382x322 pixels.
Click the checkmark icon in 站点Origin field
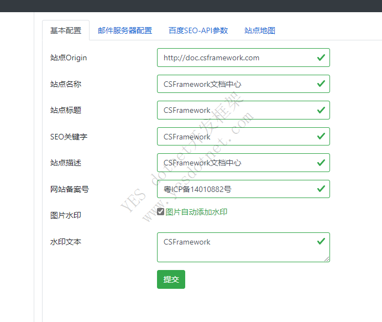(321, 58)
